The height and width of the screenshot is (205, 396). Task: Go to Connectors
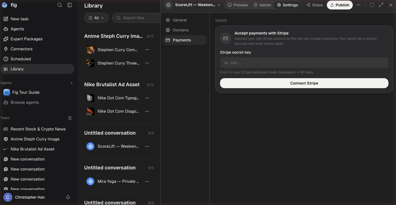(x=37, y=49)
